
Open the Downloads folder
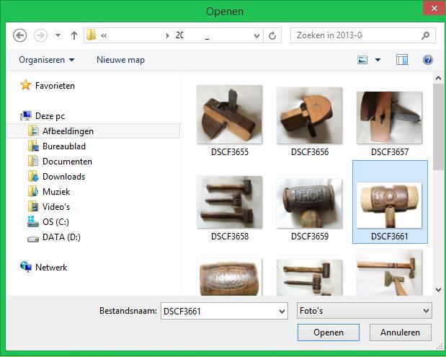[x=63, y=177]
